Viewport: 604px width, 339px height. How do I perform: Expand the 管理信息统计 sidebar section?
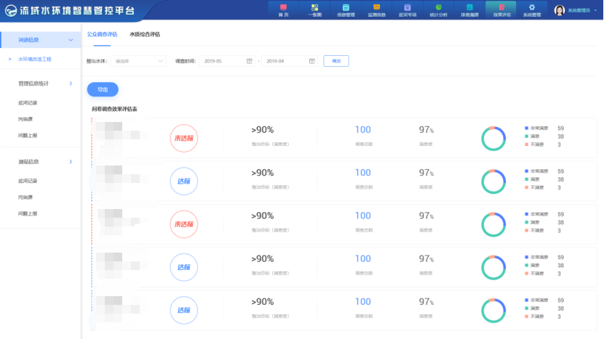pos(70,84)
